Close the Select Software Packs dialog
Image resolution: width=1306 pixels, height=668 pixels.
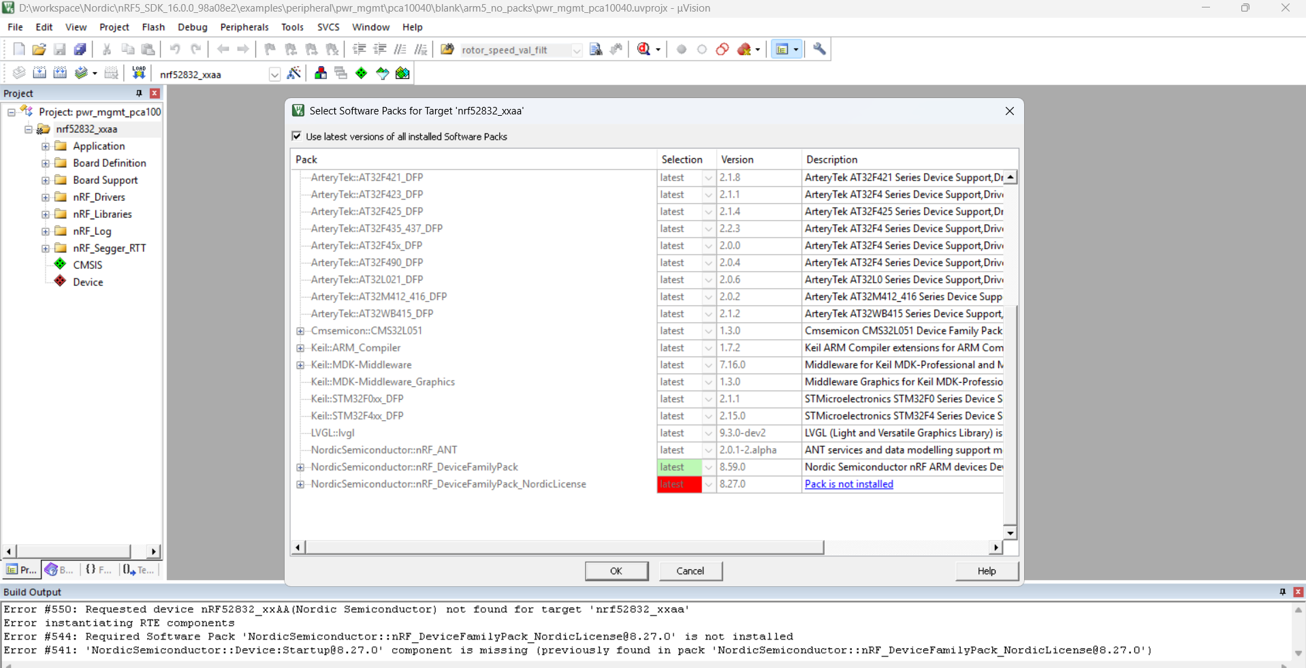point(1009,111)
